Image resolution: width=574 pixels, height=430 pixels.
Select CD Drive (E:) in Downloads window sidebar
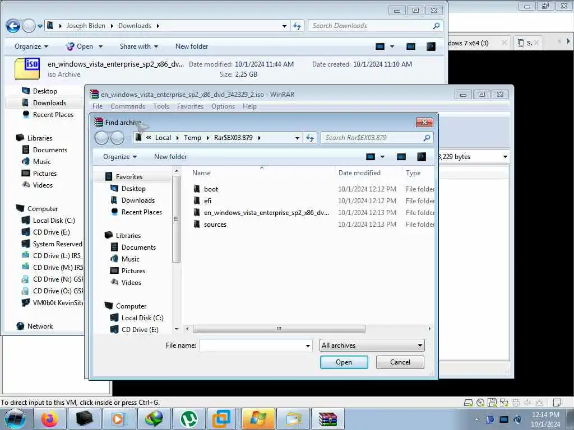pos(51,232)
